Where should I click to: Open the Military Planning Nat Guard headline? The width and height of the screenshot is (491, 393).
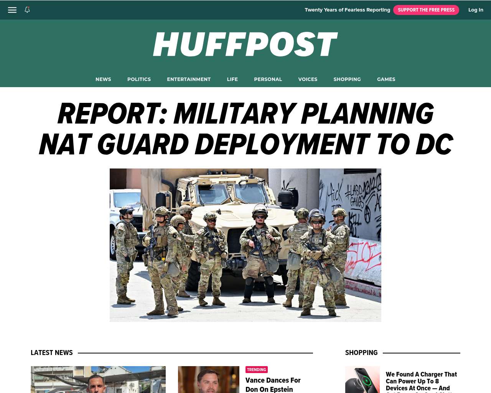(245, 129)
